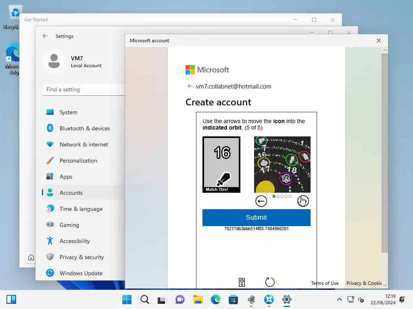This screenshot has height=309, width=413.
Task: Open File Explorer from taskbar
Action: click(198, 299)
